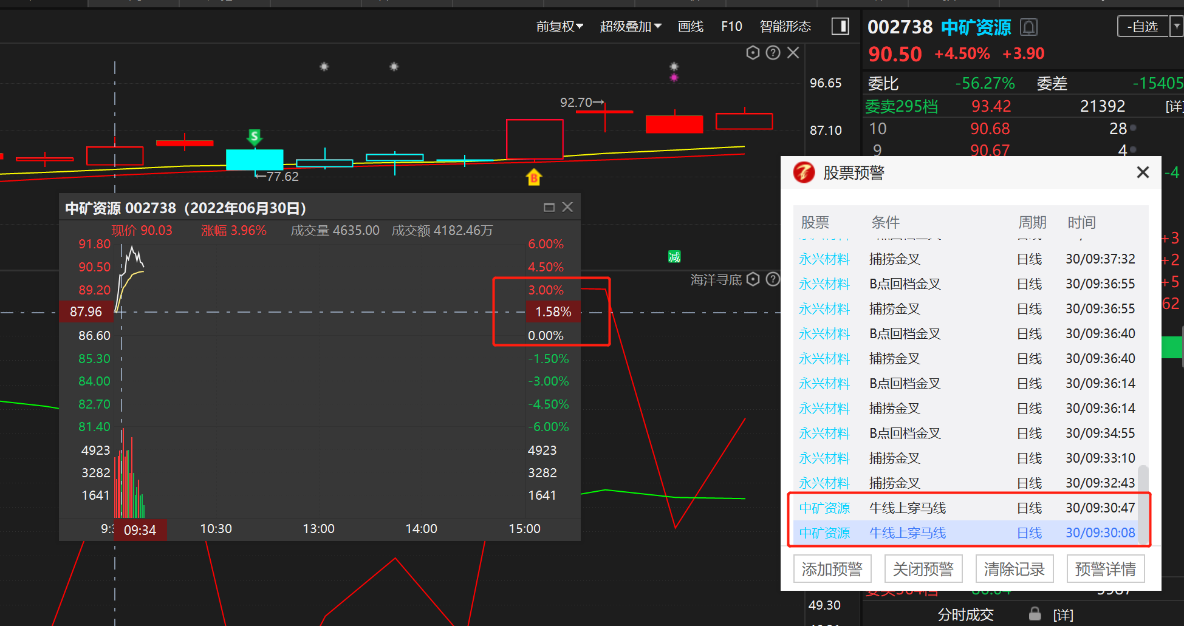
Task: Close the main chart indicator panel
Action: [x=793, y=53]
